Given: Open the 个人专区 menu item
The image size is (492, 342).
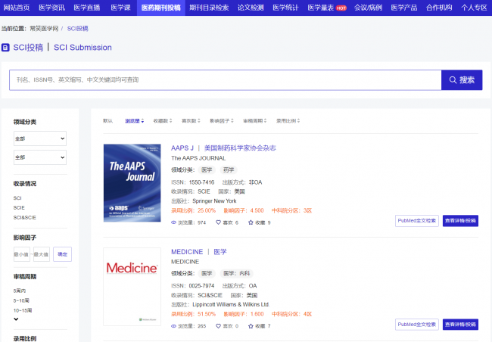Looking at the screenshot, I should click(x=474, y=8).
